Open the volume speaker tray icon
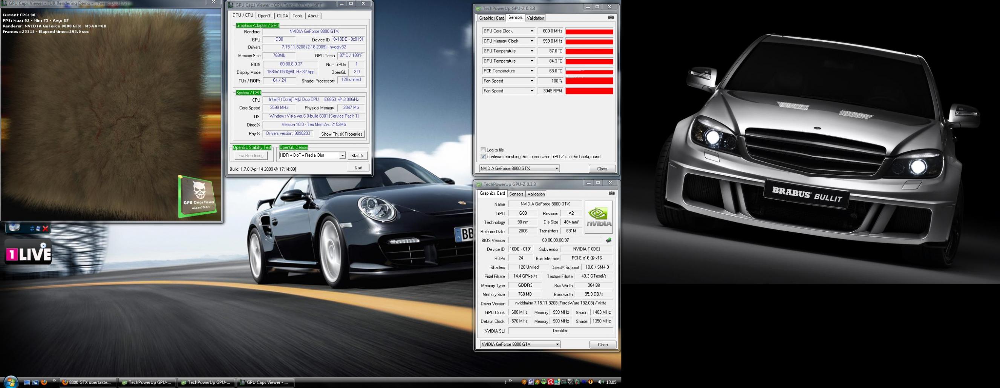This screenshot has width=1000, height=388. (600, 382)
